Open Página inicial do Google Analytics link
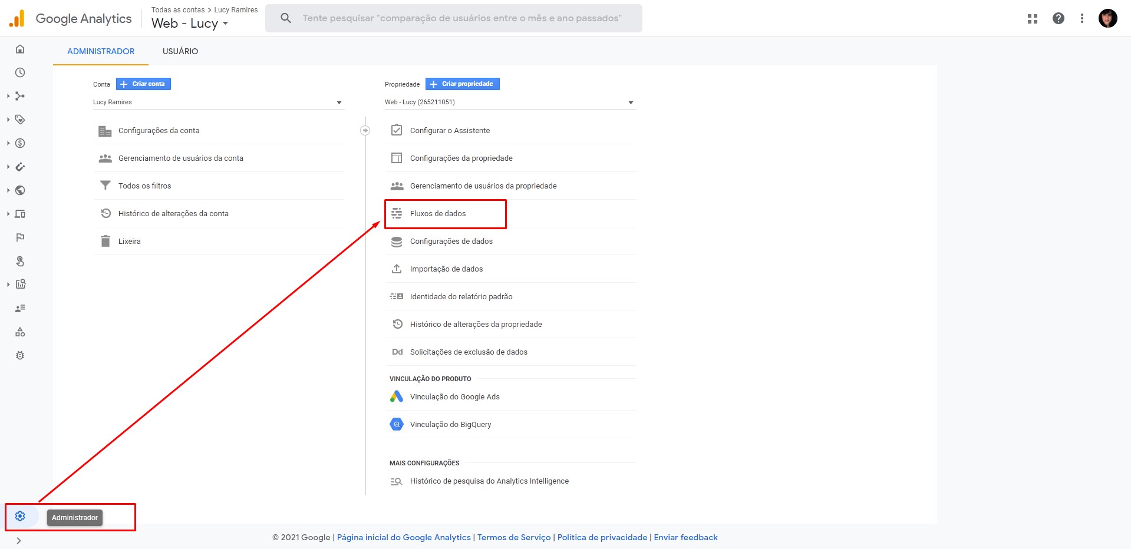Image resolution: width=1131 pixels, height=549 pixels. coord(404,537)
